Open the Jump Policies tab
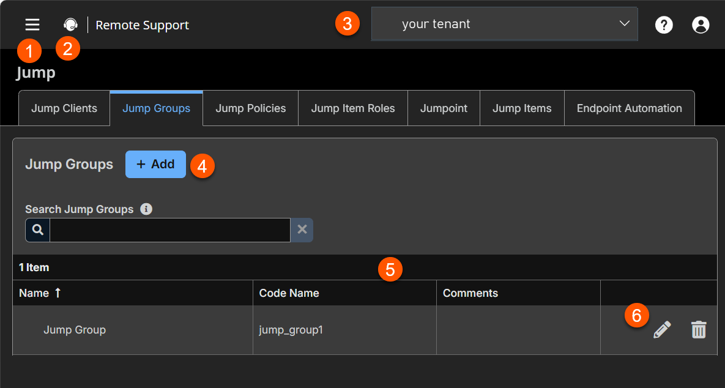This screenshot has height=388, width=725. point(251,108)
